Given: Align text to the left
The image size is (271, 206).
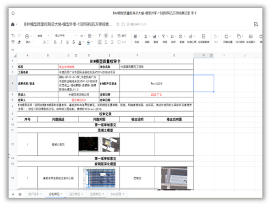Looking at the screenshot, I should pyautogui.click(x=100, y=42).
